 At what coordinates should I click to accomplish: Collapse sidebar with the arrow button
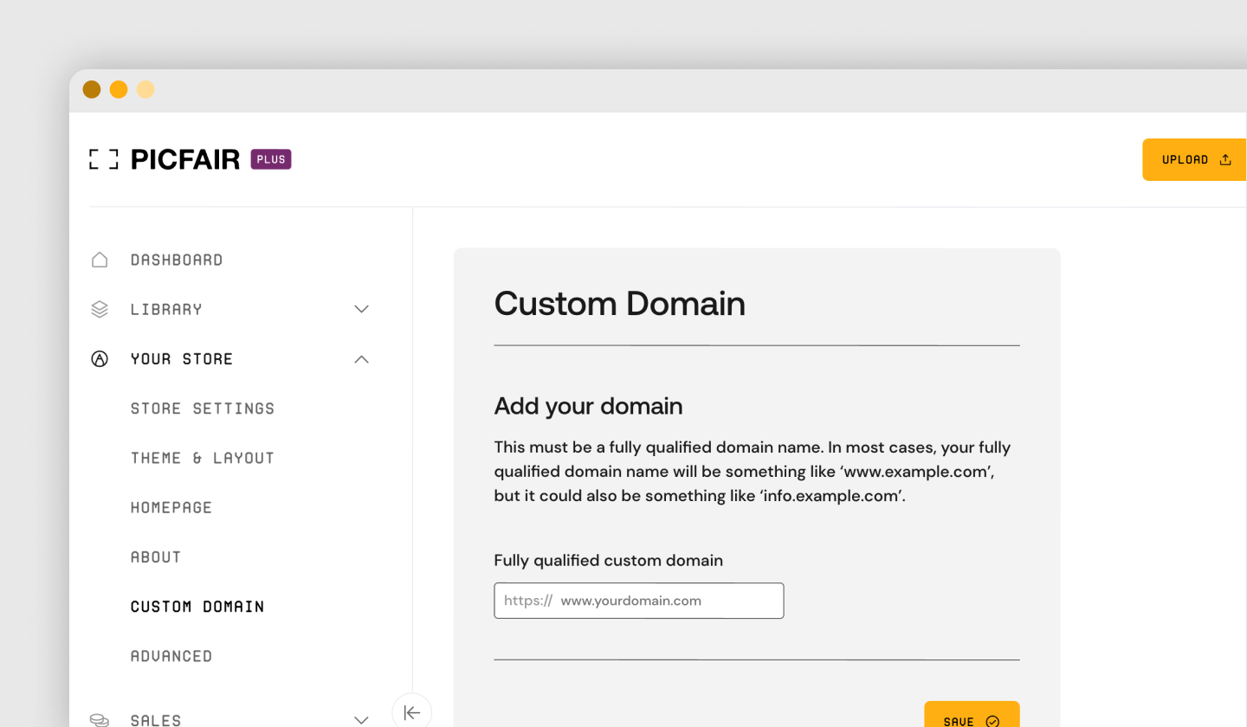point(412,712)
